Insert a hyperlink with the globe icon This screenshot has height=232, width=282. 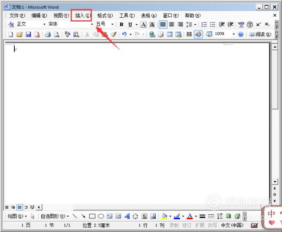pos(152,34)
